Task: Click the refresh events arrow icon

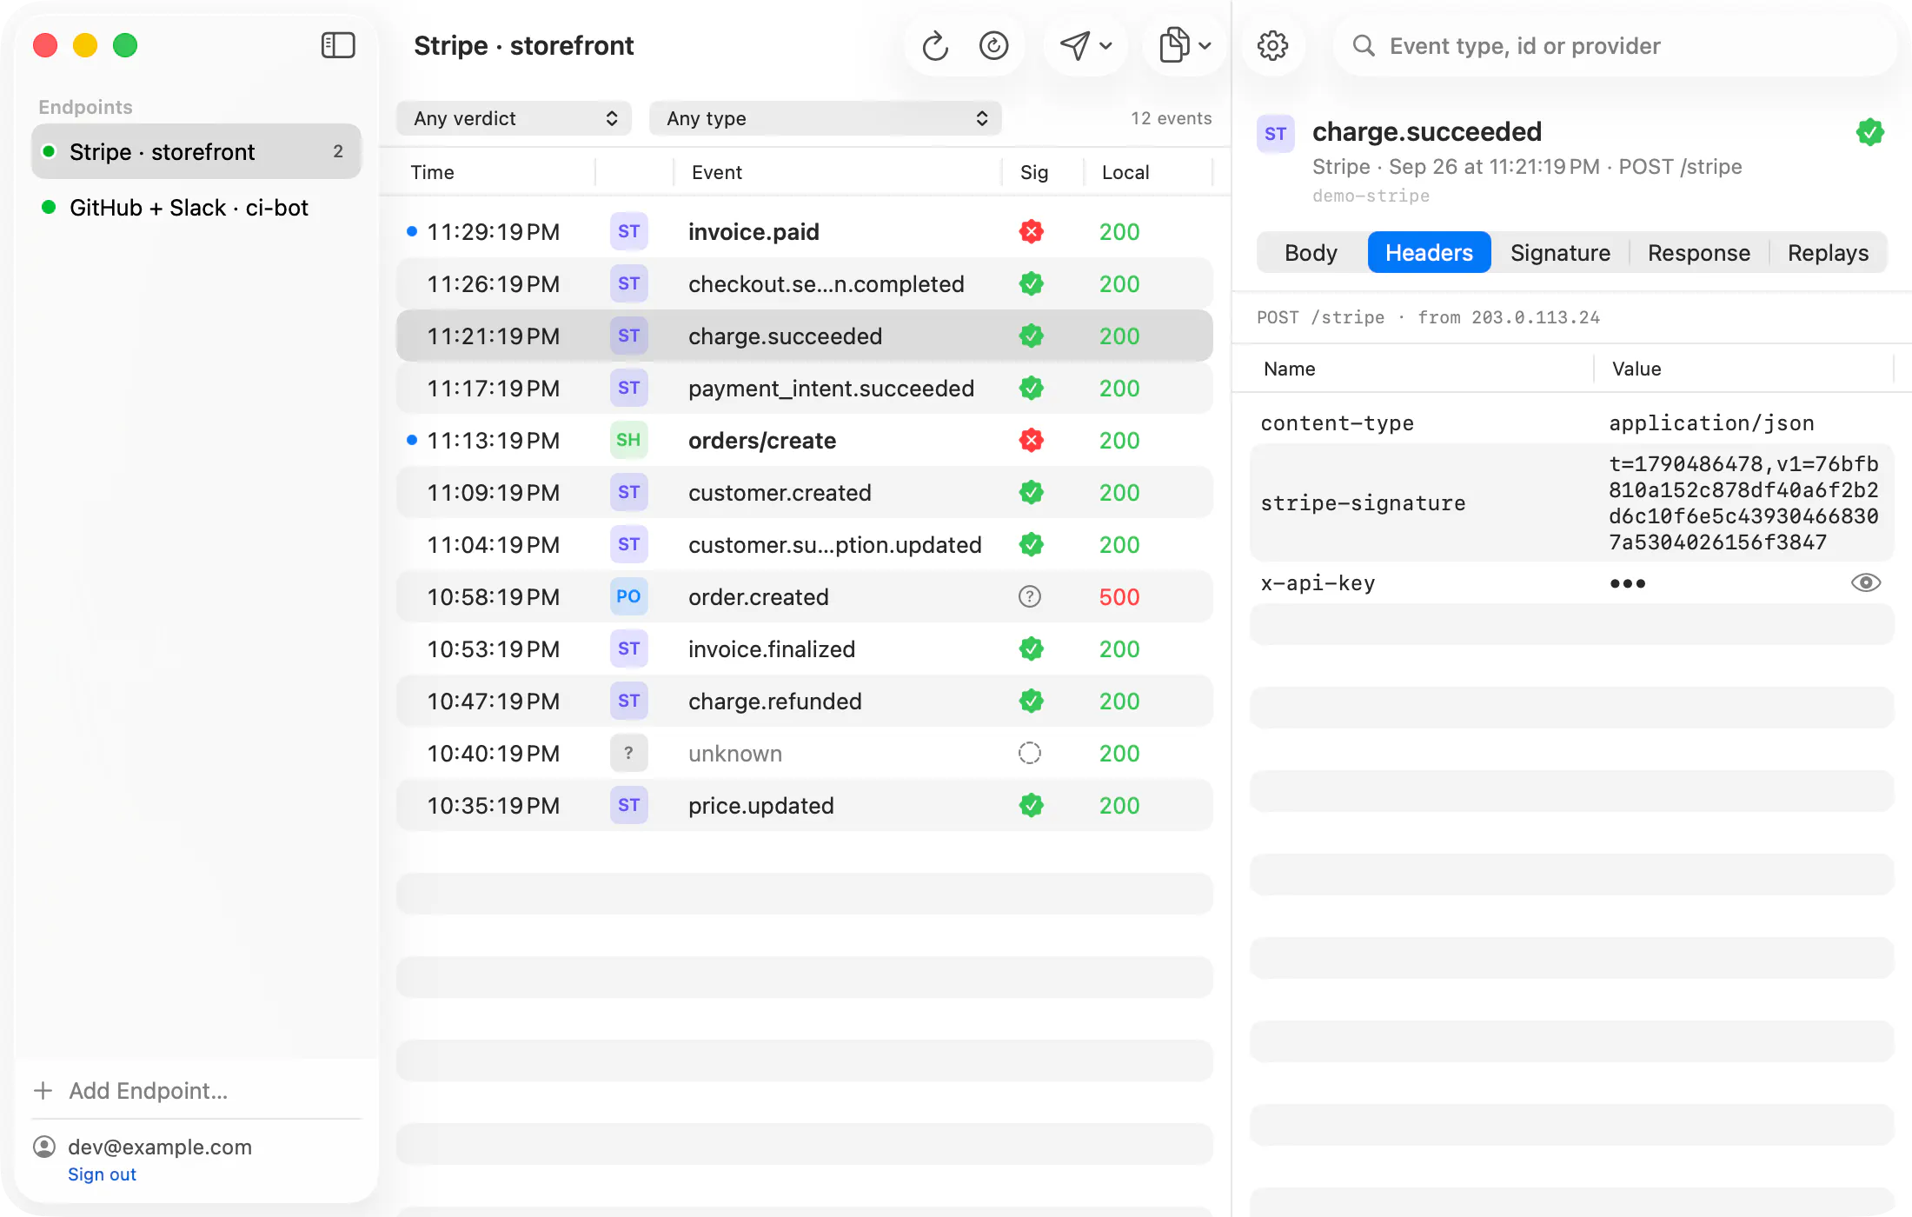Action: (935, 45)
